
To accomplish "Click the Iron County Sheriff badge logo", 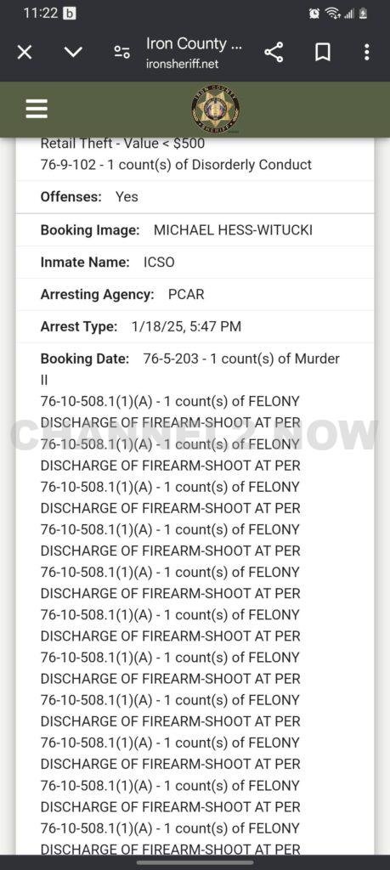I will [216, 110].
